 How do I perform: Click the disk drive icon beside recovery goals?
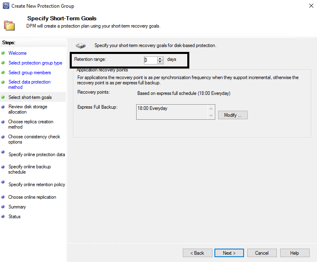coord(81,45)
